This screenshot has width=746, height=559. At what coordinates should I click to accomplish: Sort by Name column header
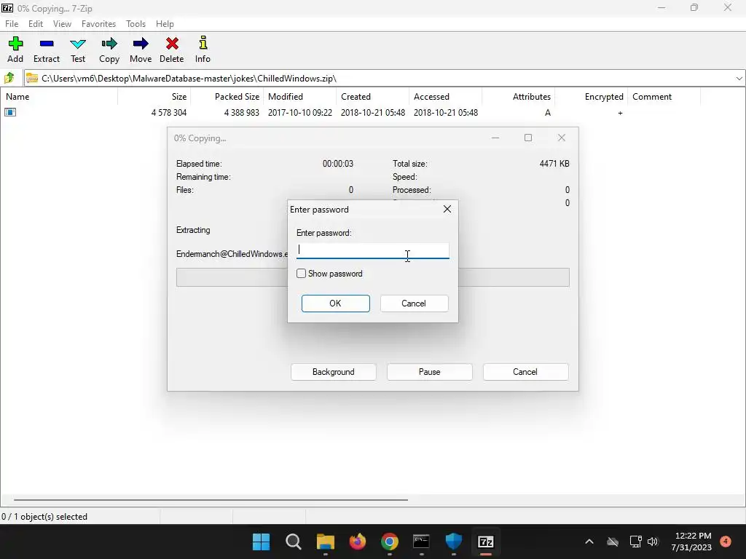pyautogui.click(x=59, y=97)
